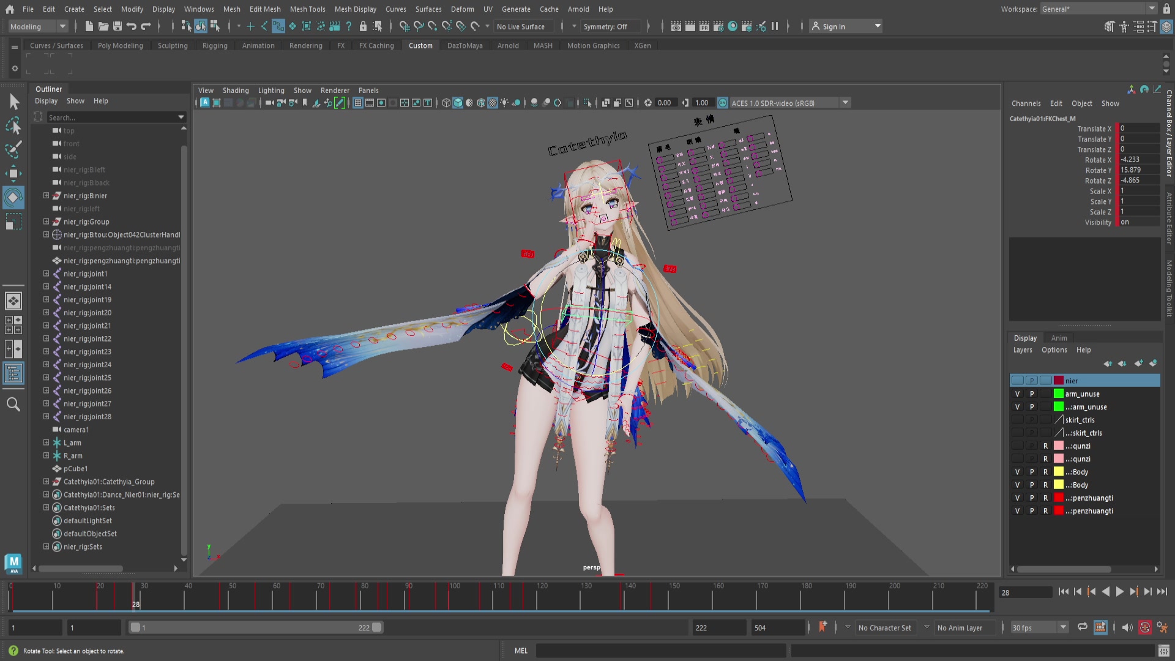
Task: Pick the Move tool in toolbox
Action: (13, 173)
